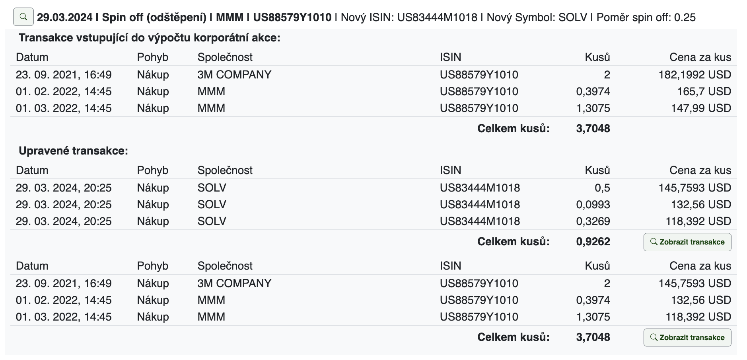Click Zobrazit transakce button for MMM transactions

(687, 338)
